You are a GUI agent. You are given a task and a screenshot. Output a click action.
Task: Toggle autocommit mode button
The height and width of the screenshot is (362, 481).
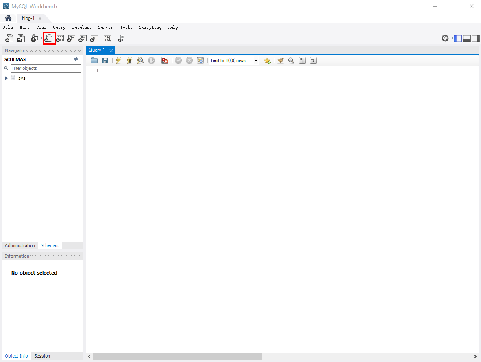coord(200,61)
